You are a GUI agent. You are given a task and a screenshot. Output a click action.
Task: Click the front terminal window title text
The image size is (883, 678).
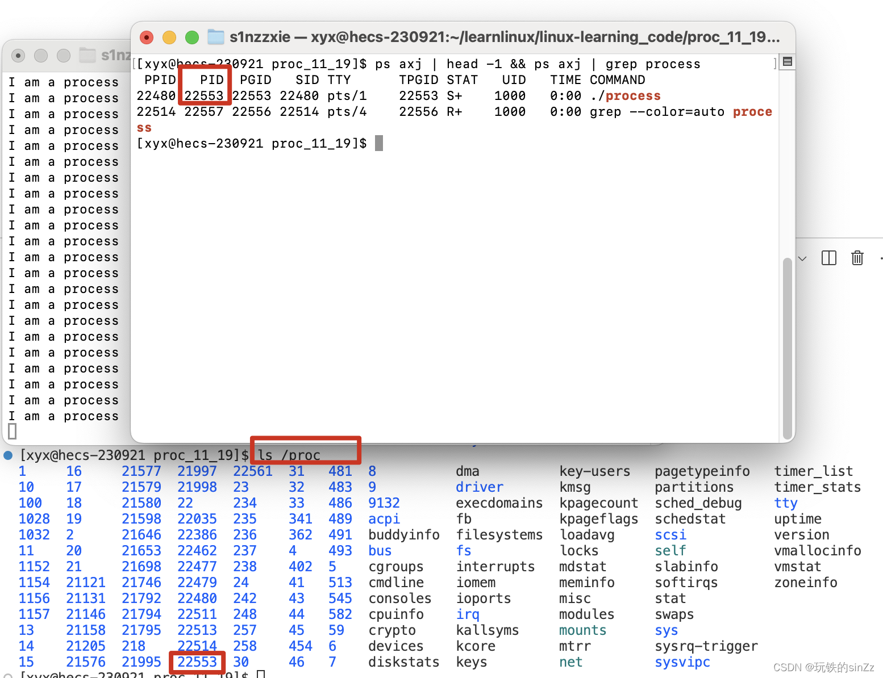[x=505, y=37]
